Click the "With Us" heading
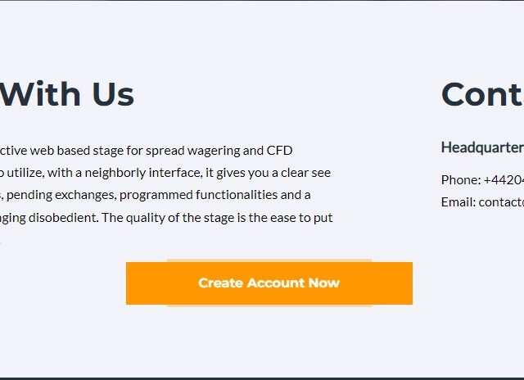524x380 pixels. point(67,94)
